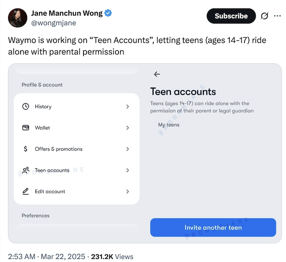Click the Edit account pencil icon

(x=26, y=192)
